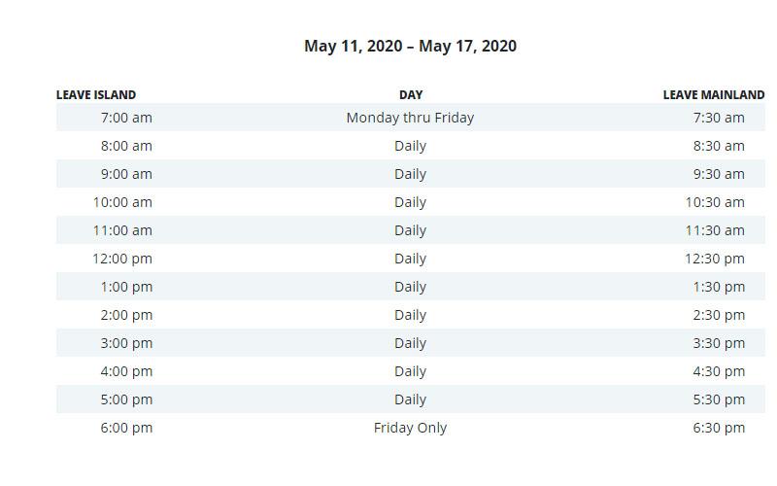The width and height of the screenshot is (777, 486).
Task: Select the 6:30 pm mainland departure
Action: click(x=719, y=429)
